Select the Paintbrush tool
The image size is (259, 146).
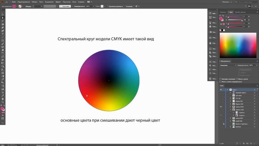coord(3,44)
